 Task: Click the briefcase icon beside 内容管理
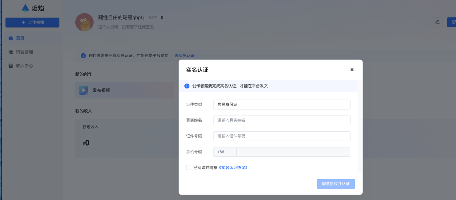point(11,52)
